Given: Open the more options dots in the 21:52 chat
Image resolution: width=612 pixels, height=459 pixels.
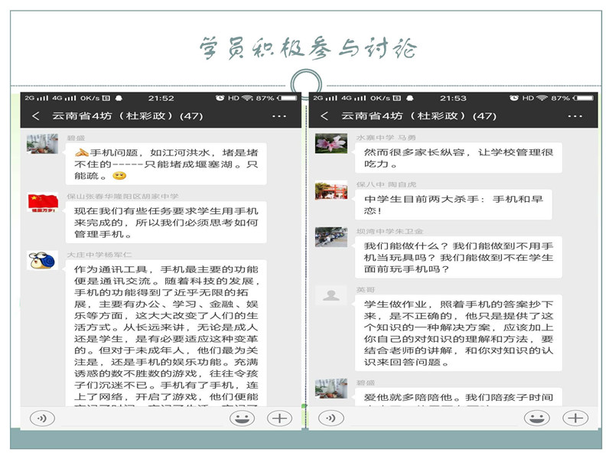Looking at the screenshot, I should point(279,116).
